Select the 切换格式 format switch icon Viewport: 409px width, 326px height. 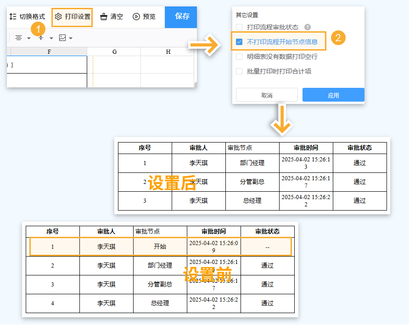(x=13, y=17)
